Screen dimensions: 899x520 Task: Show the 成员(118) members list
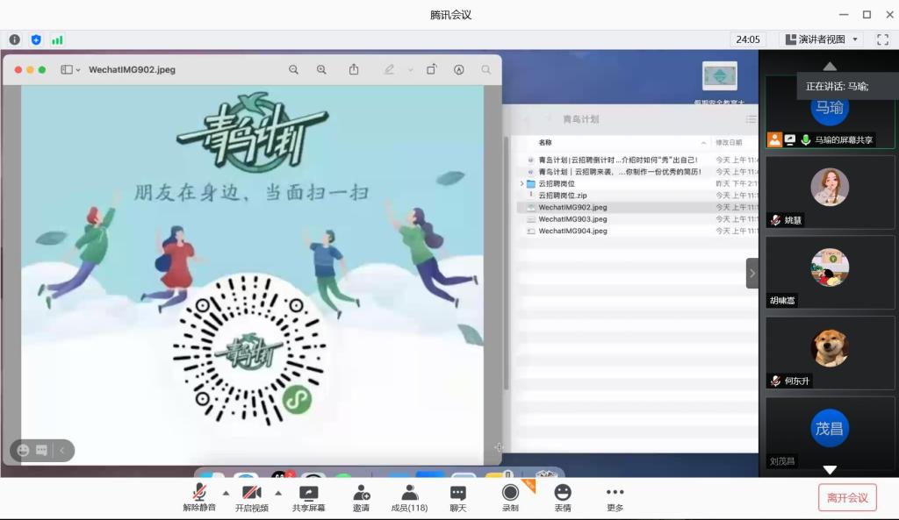(x=409, y=497)
